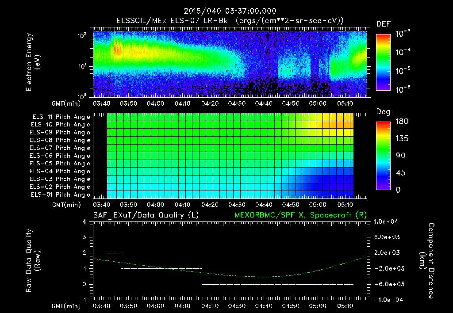Click the 10^-4 value on DEF scale

[403, 52]
